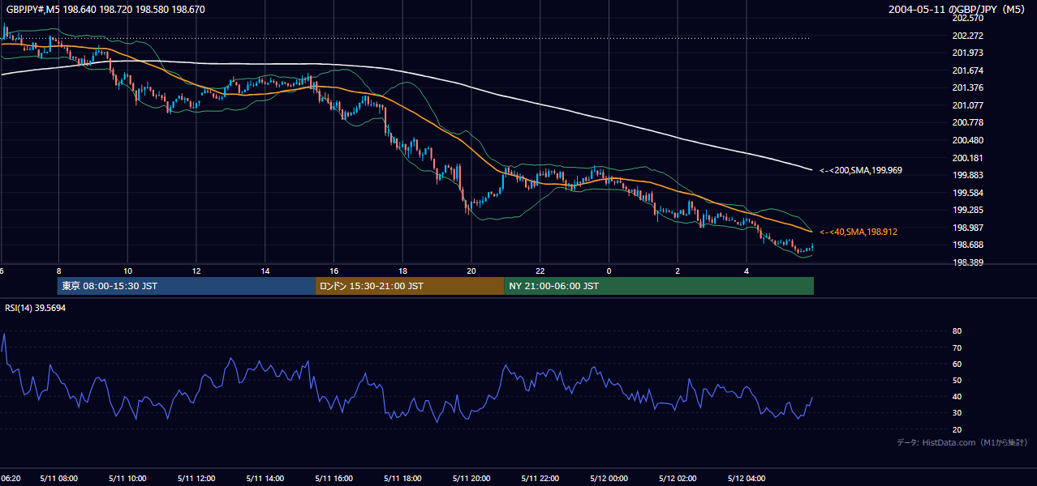The width and height of the screenshot is (1037, 486).
Task: Click RSI axis level 80
Action: (957, 331)
